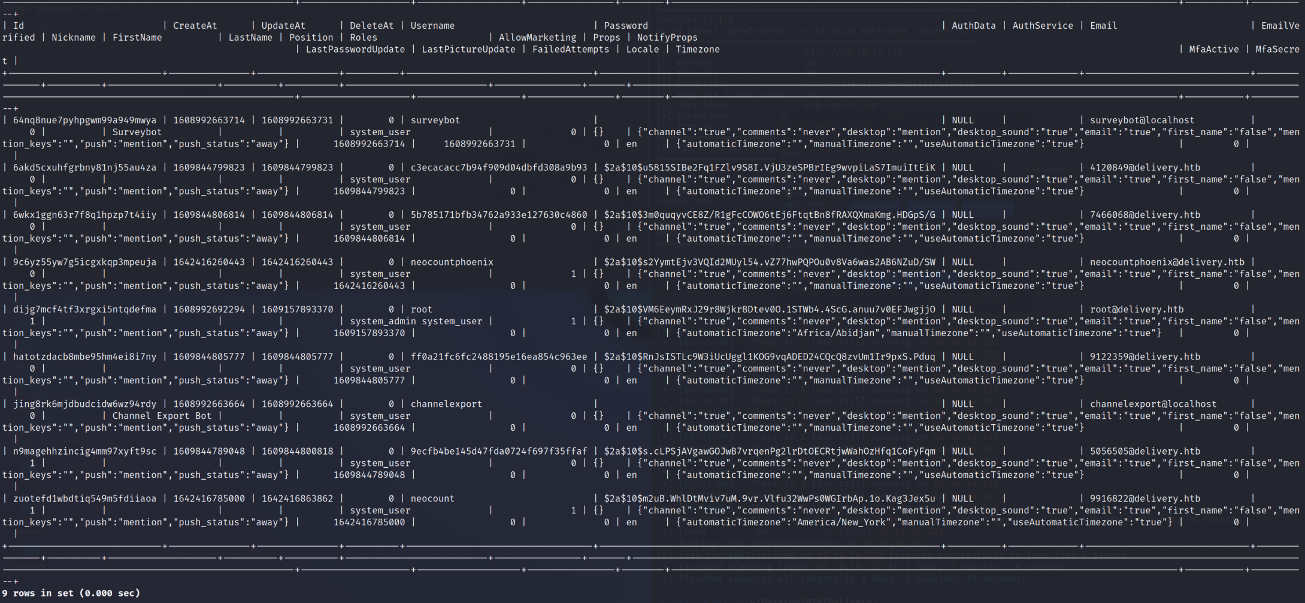The image size is (1305, 603).
Task: Click the Password column header
Action: pos(626,26)
